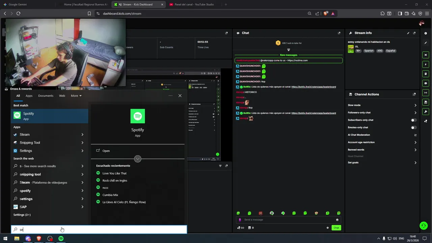The image size is (432, 243).
Task: Expand Set goals option
Action: pyautogui.click(x=415, y=163)
